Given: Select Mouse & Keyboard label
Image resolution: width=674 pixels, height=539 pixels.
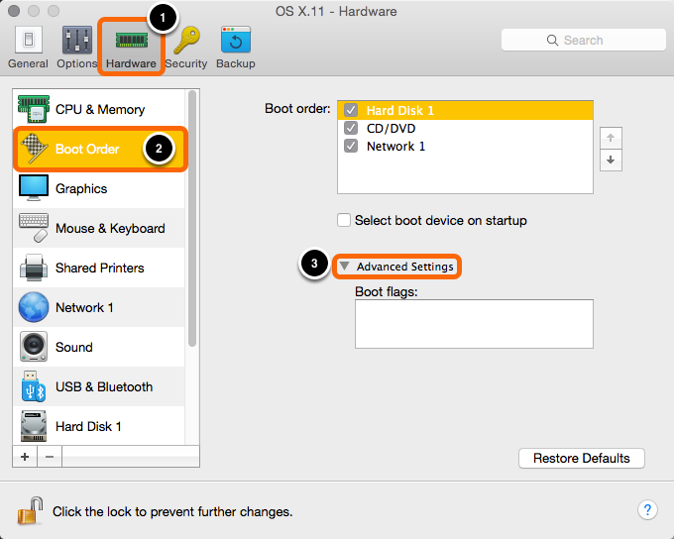Looking at the screenshot, I should (110, 228).
